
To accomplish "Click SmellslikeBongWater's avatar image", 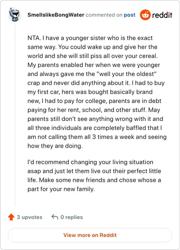I will click(14, 14).
